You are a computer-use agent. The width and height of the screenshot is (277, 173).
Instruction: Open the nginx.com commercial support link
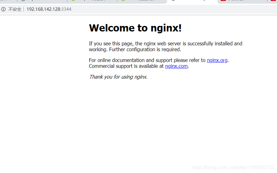pos(176,66)
